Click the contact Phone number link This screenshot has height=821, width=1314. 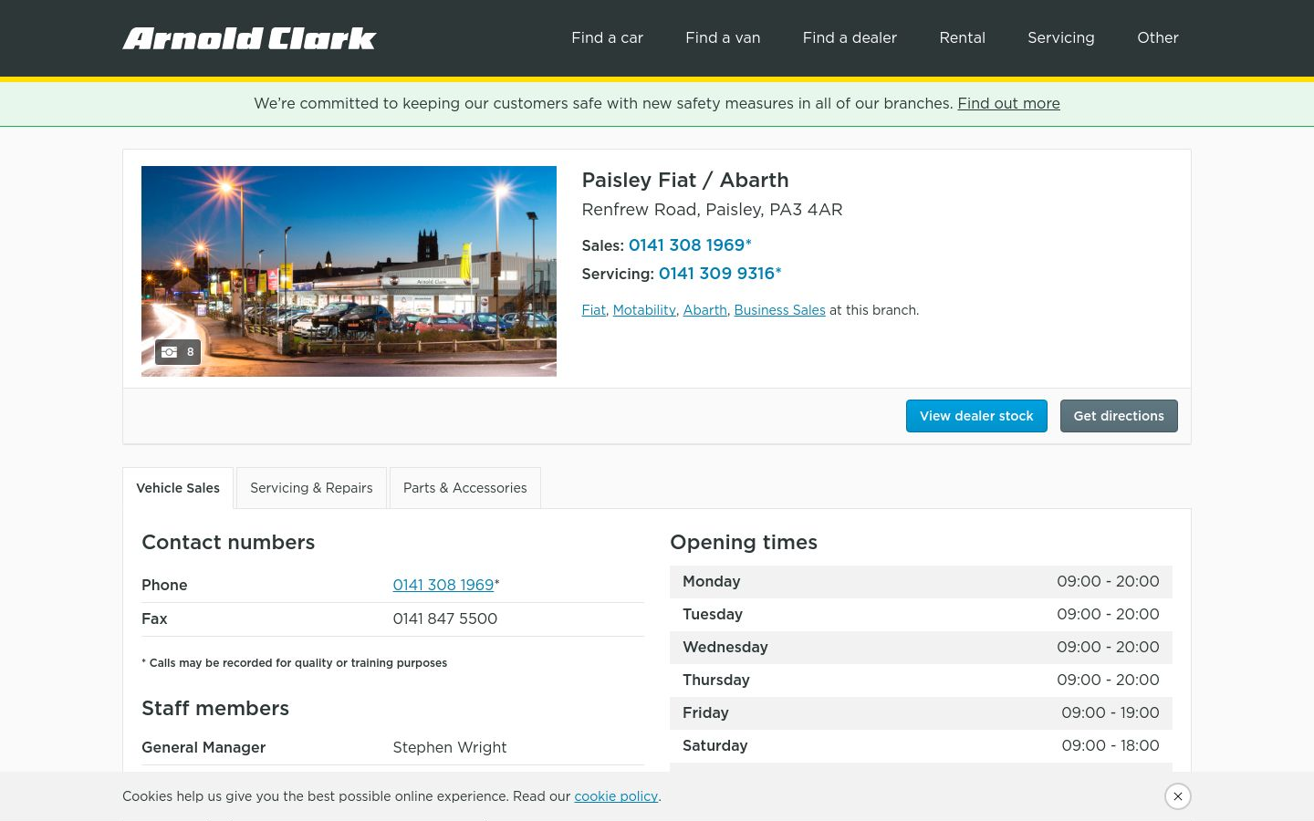(x=443, y=585)
